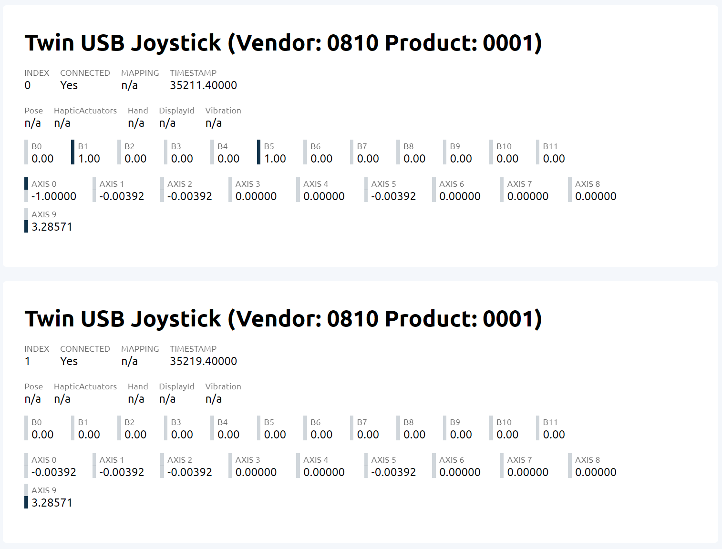Click the MAPPING label on index 0 gamepad
Screen dimensions: 722x549
pyautogui.click(x=140, y=73)
